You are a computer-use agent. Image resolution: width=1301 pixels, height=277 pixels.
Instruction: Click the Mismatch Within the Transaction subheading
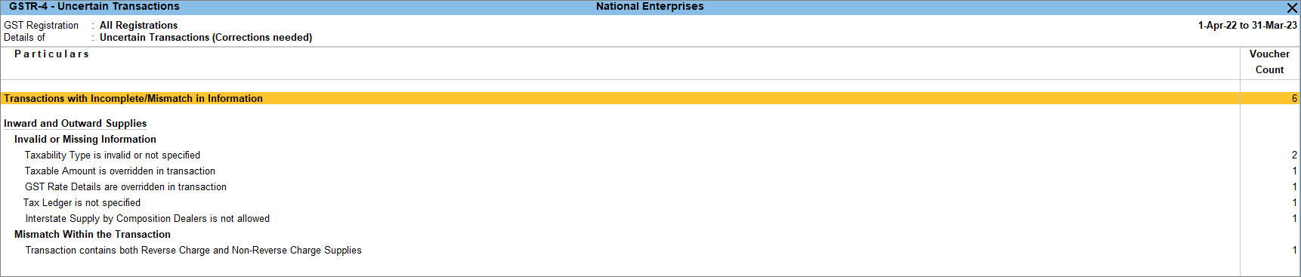[92, 234]
